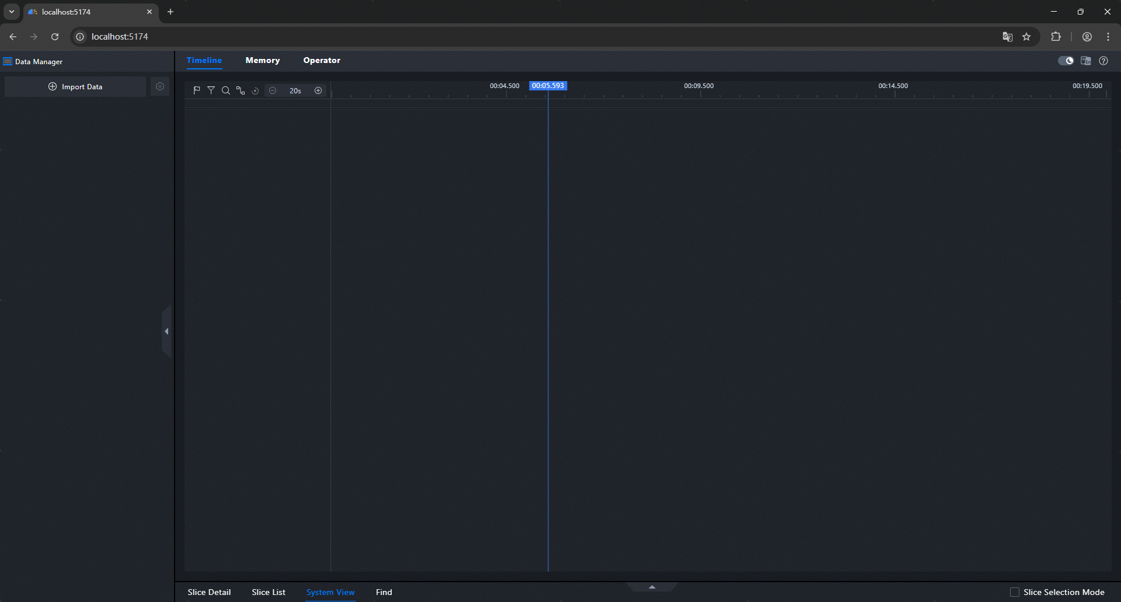This screenshot has width=1121, height=602.
Task: Click the 00:14.500 ruler label
Action: [893, 86]
